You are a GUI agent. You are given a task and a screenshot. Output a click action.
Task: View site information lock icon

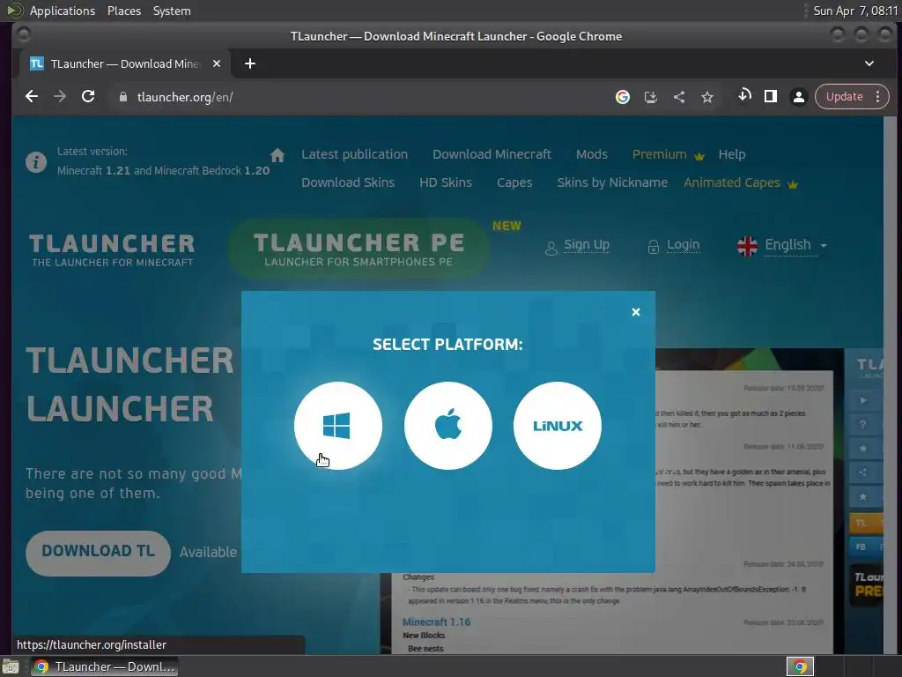[122, 97]
